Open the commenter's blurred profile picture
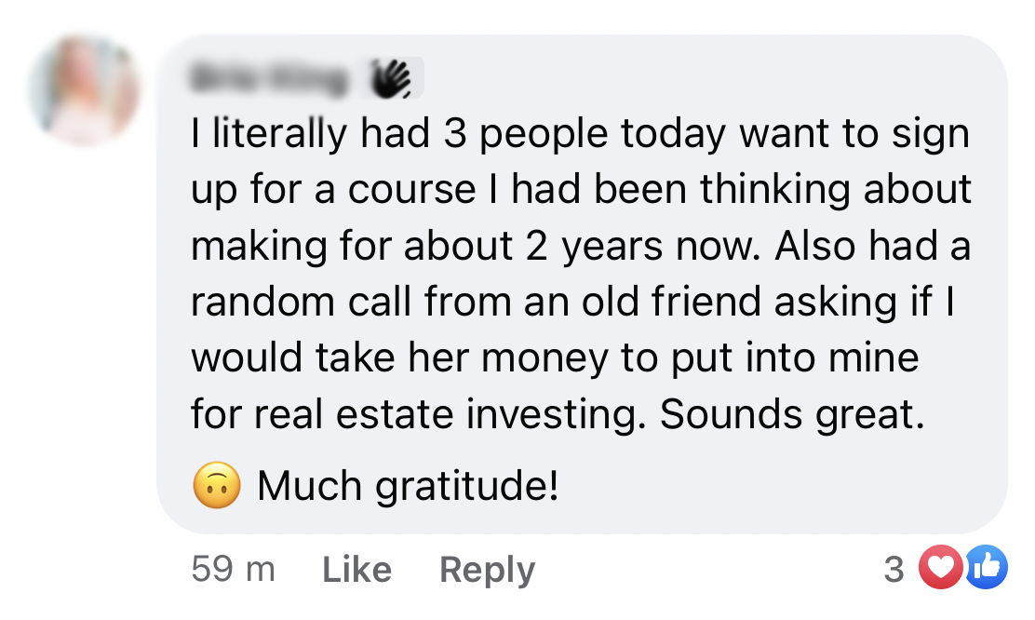The width and height of the screenshot is (1035, 620). tap(85, 89)
